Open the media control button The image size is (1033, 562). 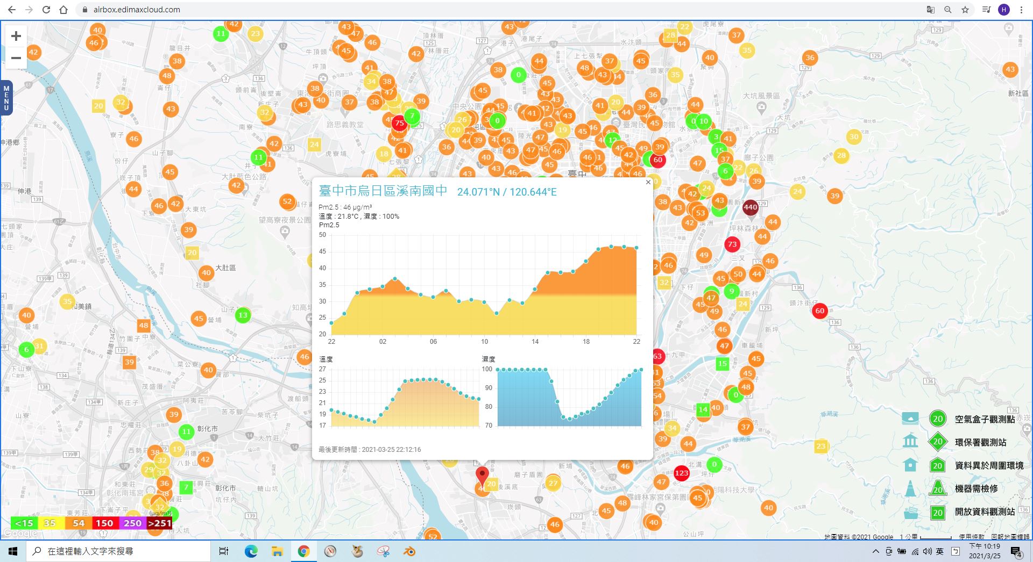click(x=986, y=10)
